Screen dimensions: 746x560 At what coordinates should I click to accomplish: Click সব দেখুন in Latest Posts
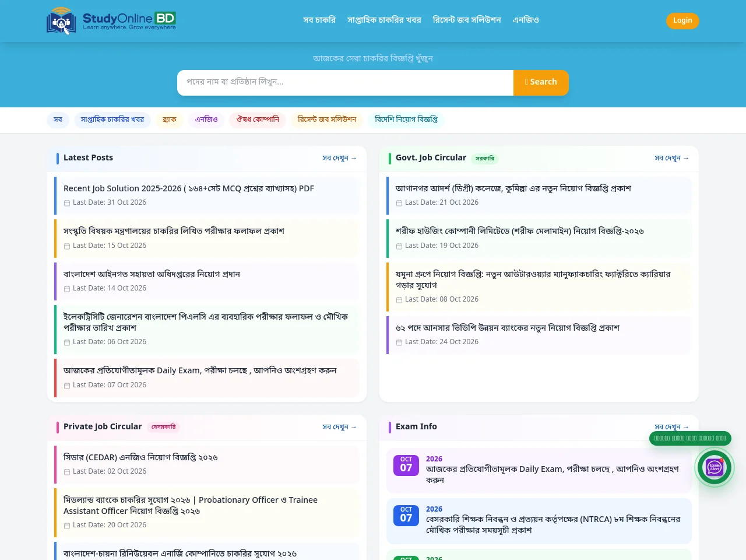339,158
